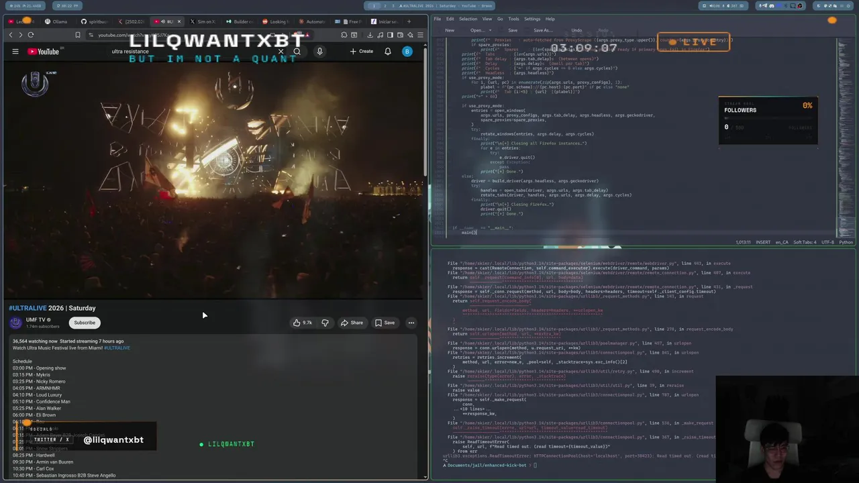The image size is (859, 483).
Task: Change the UTF-8 encoding in status bar
Action: click(x=827, y=242)
